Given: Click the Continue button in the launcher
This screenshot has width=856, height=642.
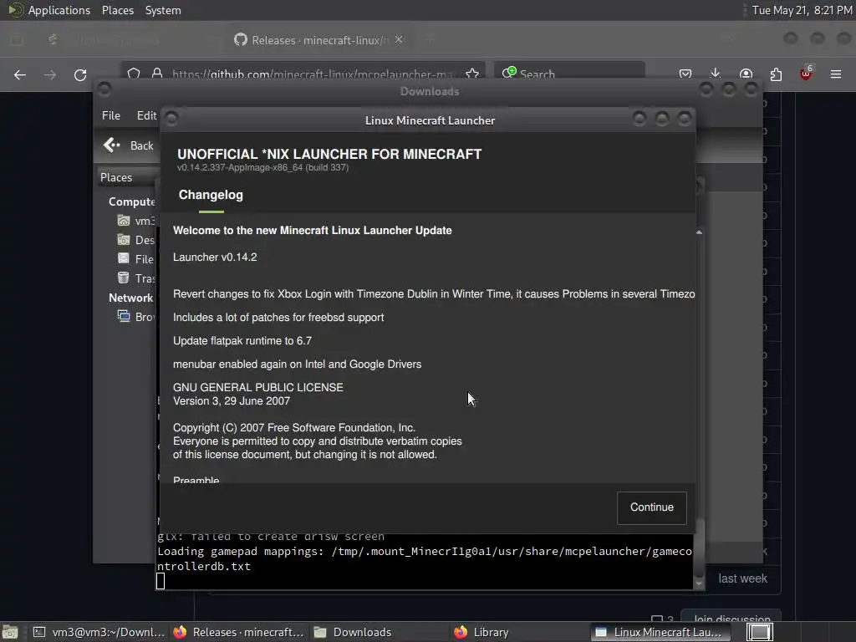Looking at the screenshot, I should tap(651, 507).
